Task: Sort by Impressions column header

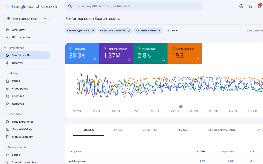Action: (x=227, y=151)
